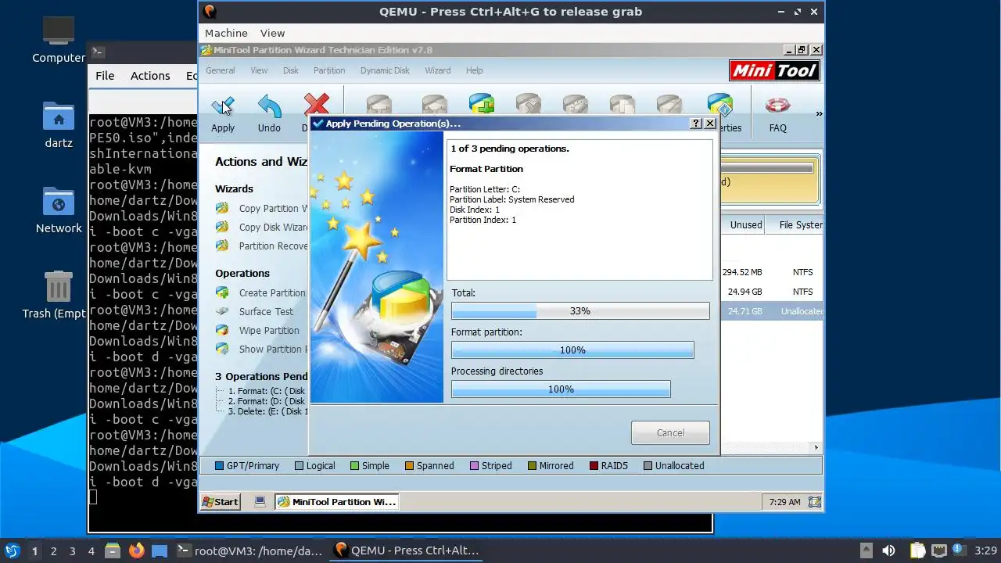Click the blue GPT/Primary legend swatch
Screen dimensions: 1001x563
click(x=220, y=466)
